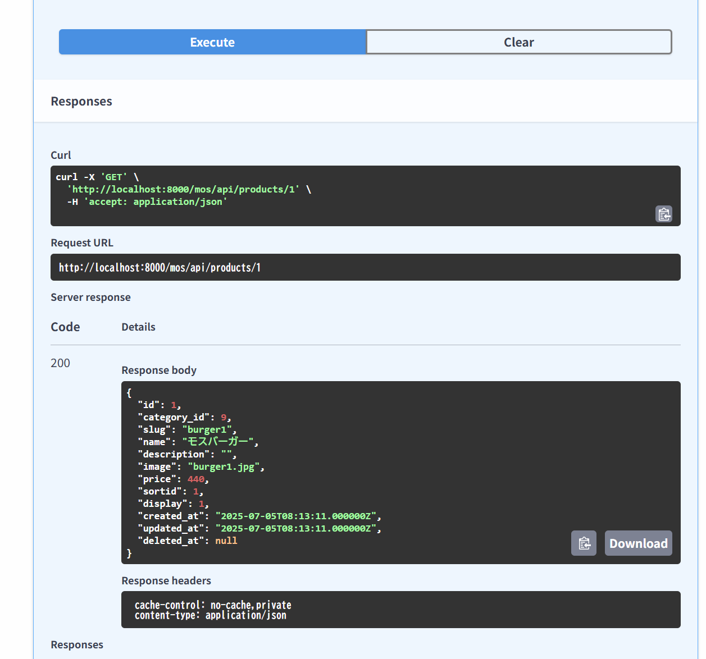Click the top Responses section header
The height and width of the screenshot is (659, 706).
tap(81, 102)
